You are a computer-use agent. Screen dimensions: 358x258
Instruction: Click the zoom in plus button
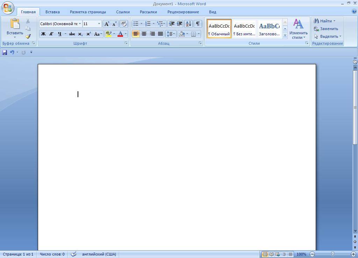(353, 254)
